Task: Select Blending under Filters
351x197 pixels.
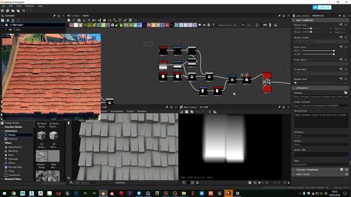Action: 13,151
